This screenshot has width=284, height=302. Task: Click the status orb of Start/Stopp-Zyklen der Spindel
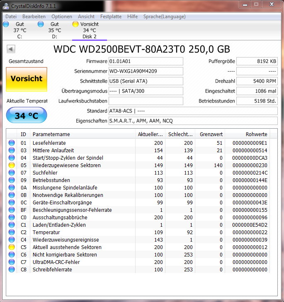[12, 158]
